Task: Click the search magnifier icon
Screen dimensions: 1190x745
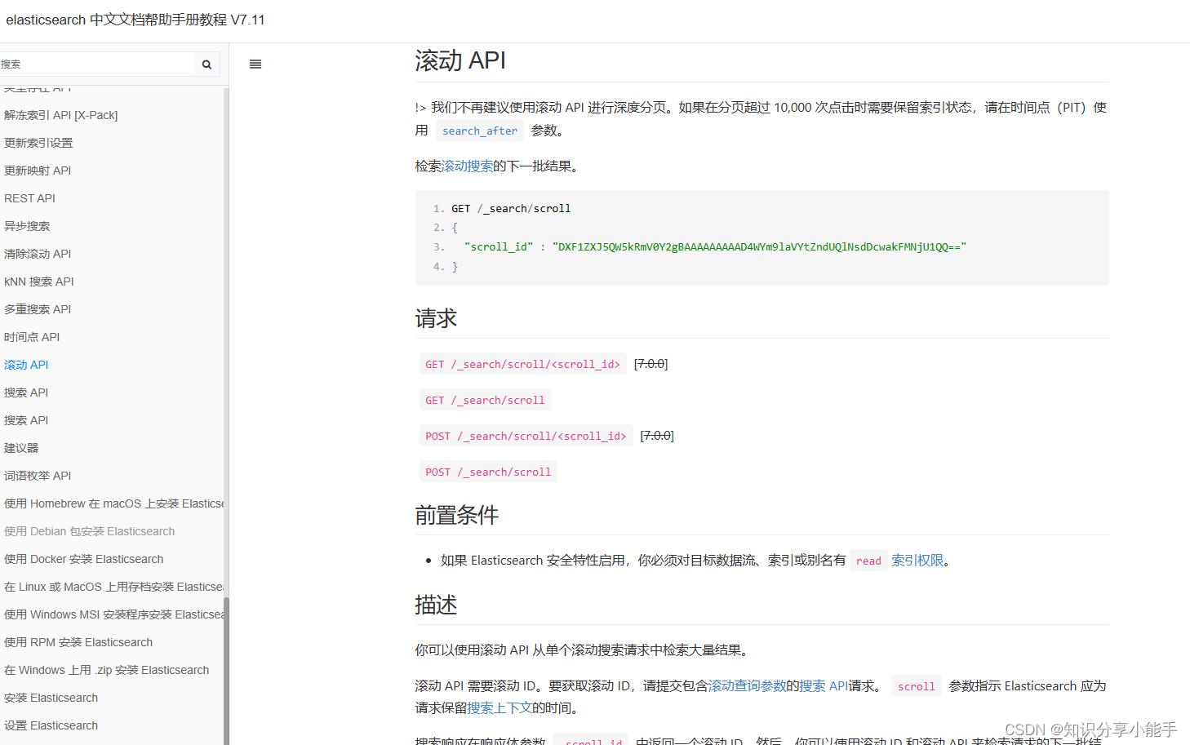Action: [206, 64]
